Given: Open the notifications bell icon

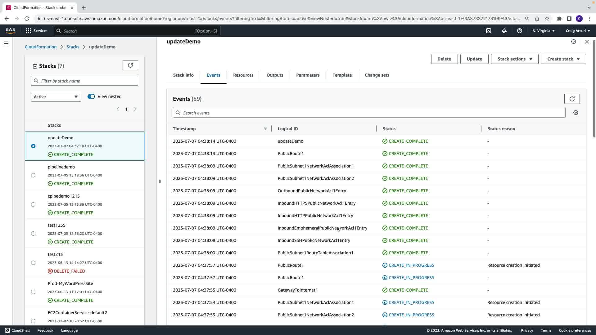Looking at the screenshot, I should pos(504,31).
